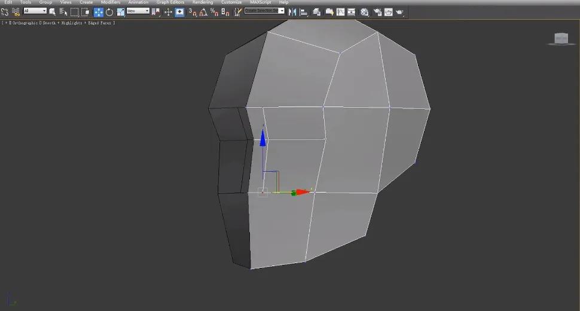Open the Animation menu
Image resolution: width=580 pixels, height=311 pixels.
point(138,2)
